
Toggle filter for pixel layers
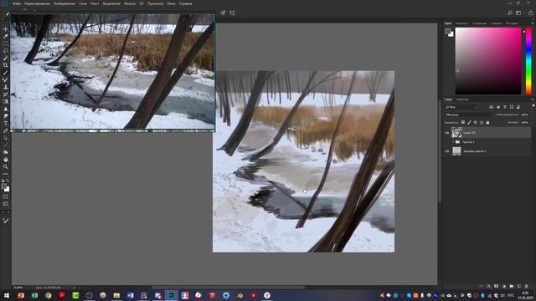click(x=492, y=107)
